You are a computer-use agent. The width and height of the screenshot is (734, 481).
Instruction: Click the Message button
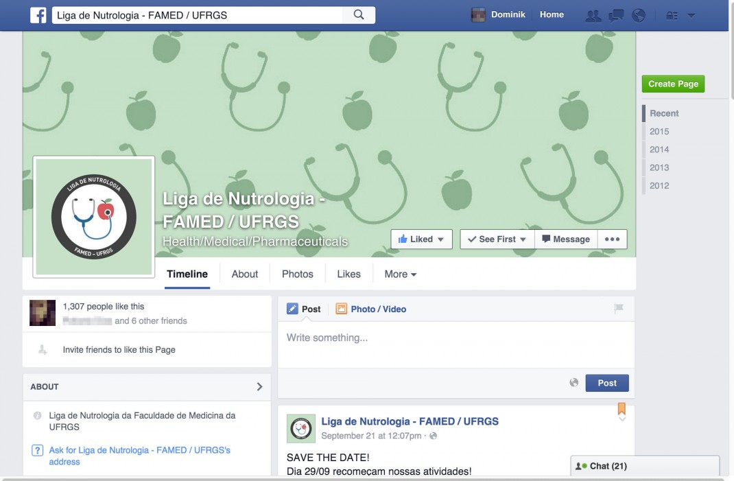pyautogui.click(x=566, y=239)
